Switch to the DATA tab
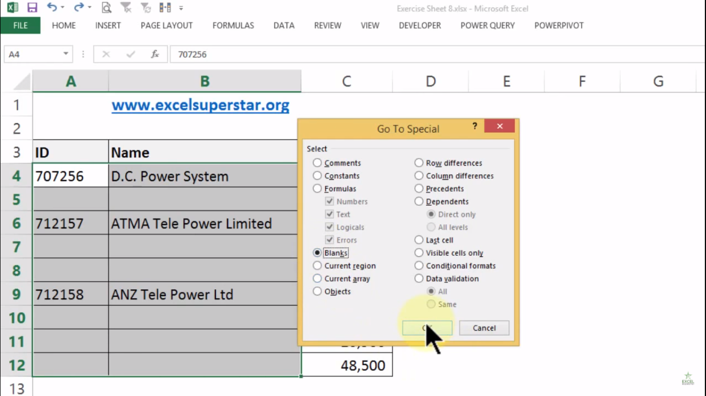Screen dimensions: 706x396 tap(284, 25)
